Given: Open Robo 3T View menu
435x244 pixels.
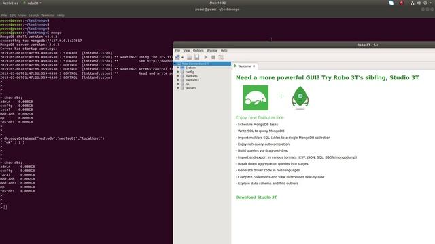Looking at the screenshot, I should [x=186, y=51].
